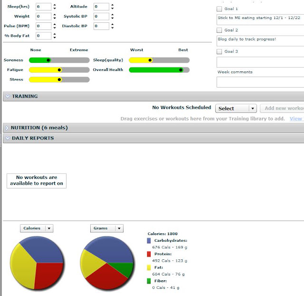Viewport: 304px width, 296px height.
Task: Click the Stress slider handle
Action: (59, 79)
